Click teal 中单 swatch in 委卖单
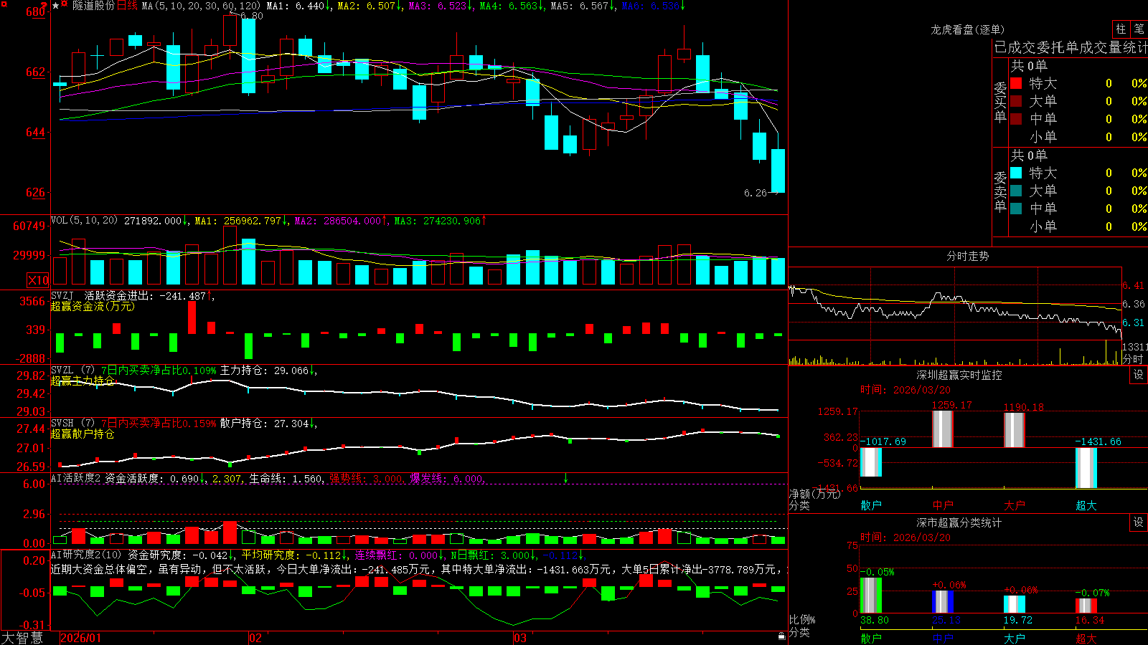This screenshot has width=1148, height=645. point(1016,209)
